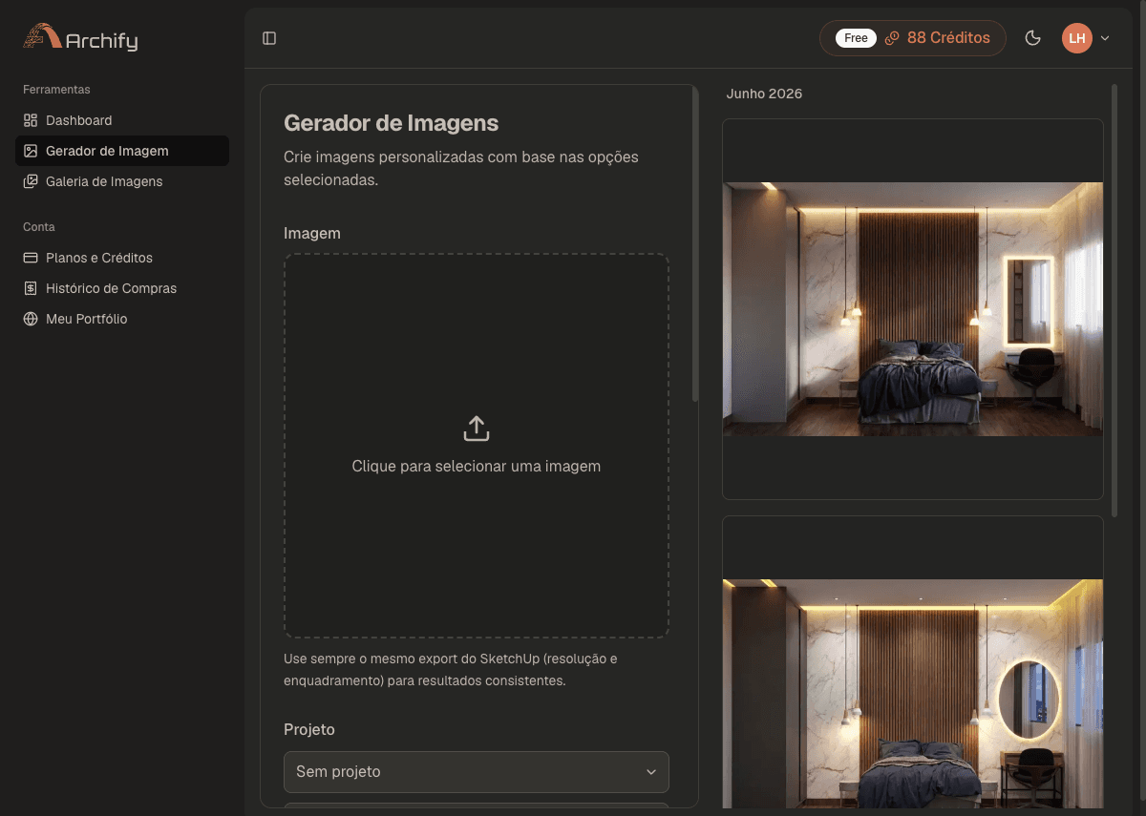Click the 'Projeto' field label

pyautogui.click(x=309, y=729)
